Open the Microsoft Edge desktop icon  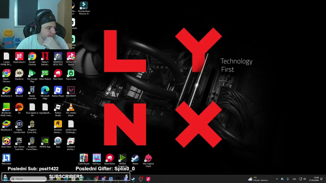click(x=45, y=93)
